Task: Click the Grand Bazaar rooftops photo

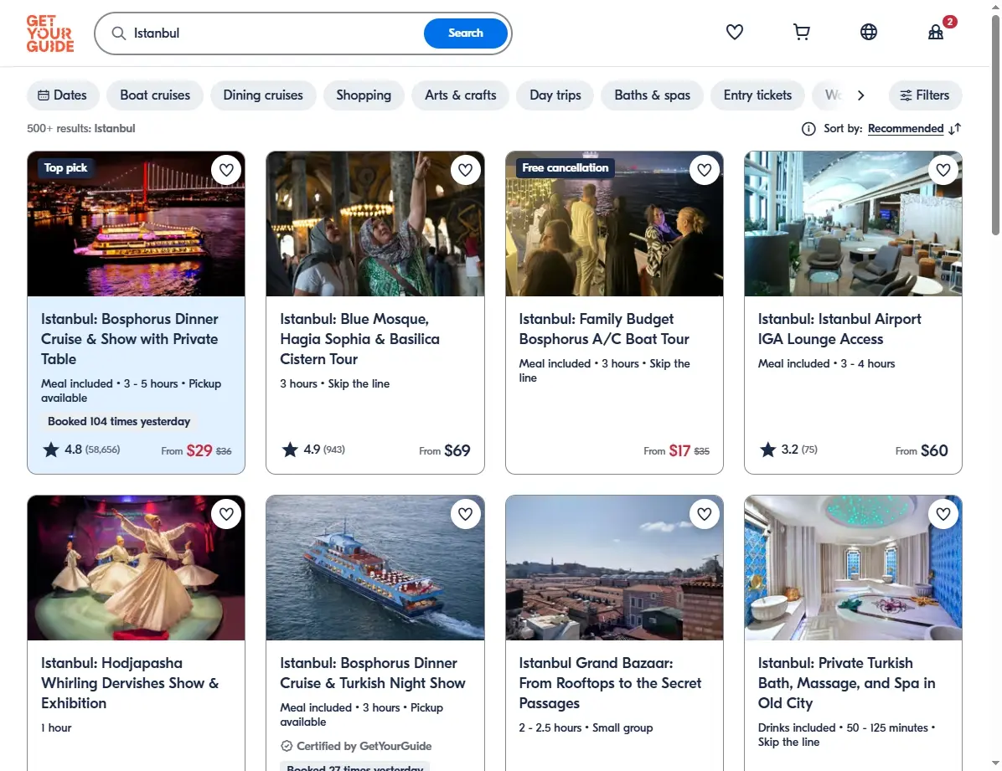Action: click(614, 568)
